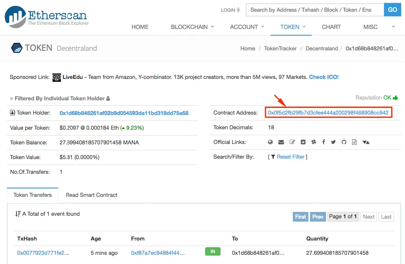The width and height of the screenshot is (405, 264).
Task: Focus the address/txhash search field
Action: coord(315,10)
